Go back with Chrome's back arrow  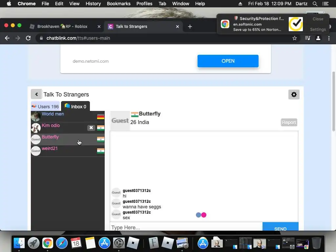(7, 38)
